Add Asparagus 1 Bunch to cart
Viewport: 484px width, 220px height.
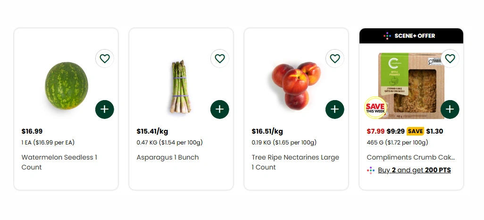point(220,110)
